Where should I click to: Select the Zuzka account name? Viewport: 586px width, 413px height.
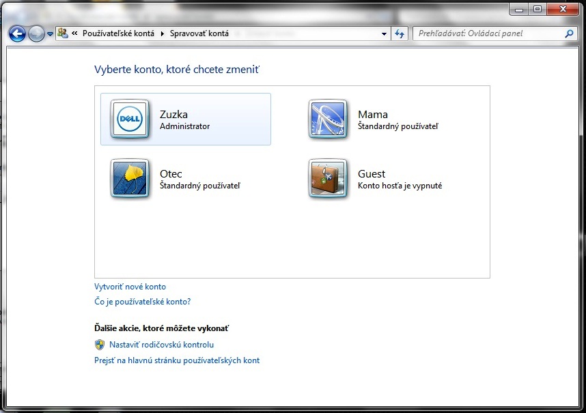(x=173, y=114)
